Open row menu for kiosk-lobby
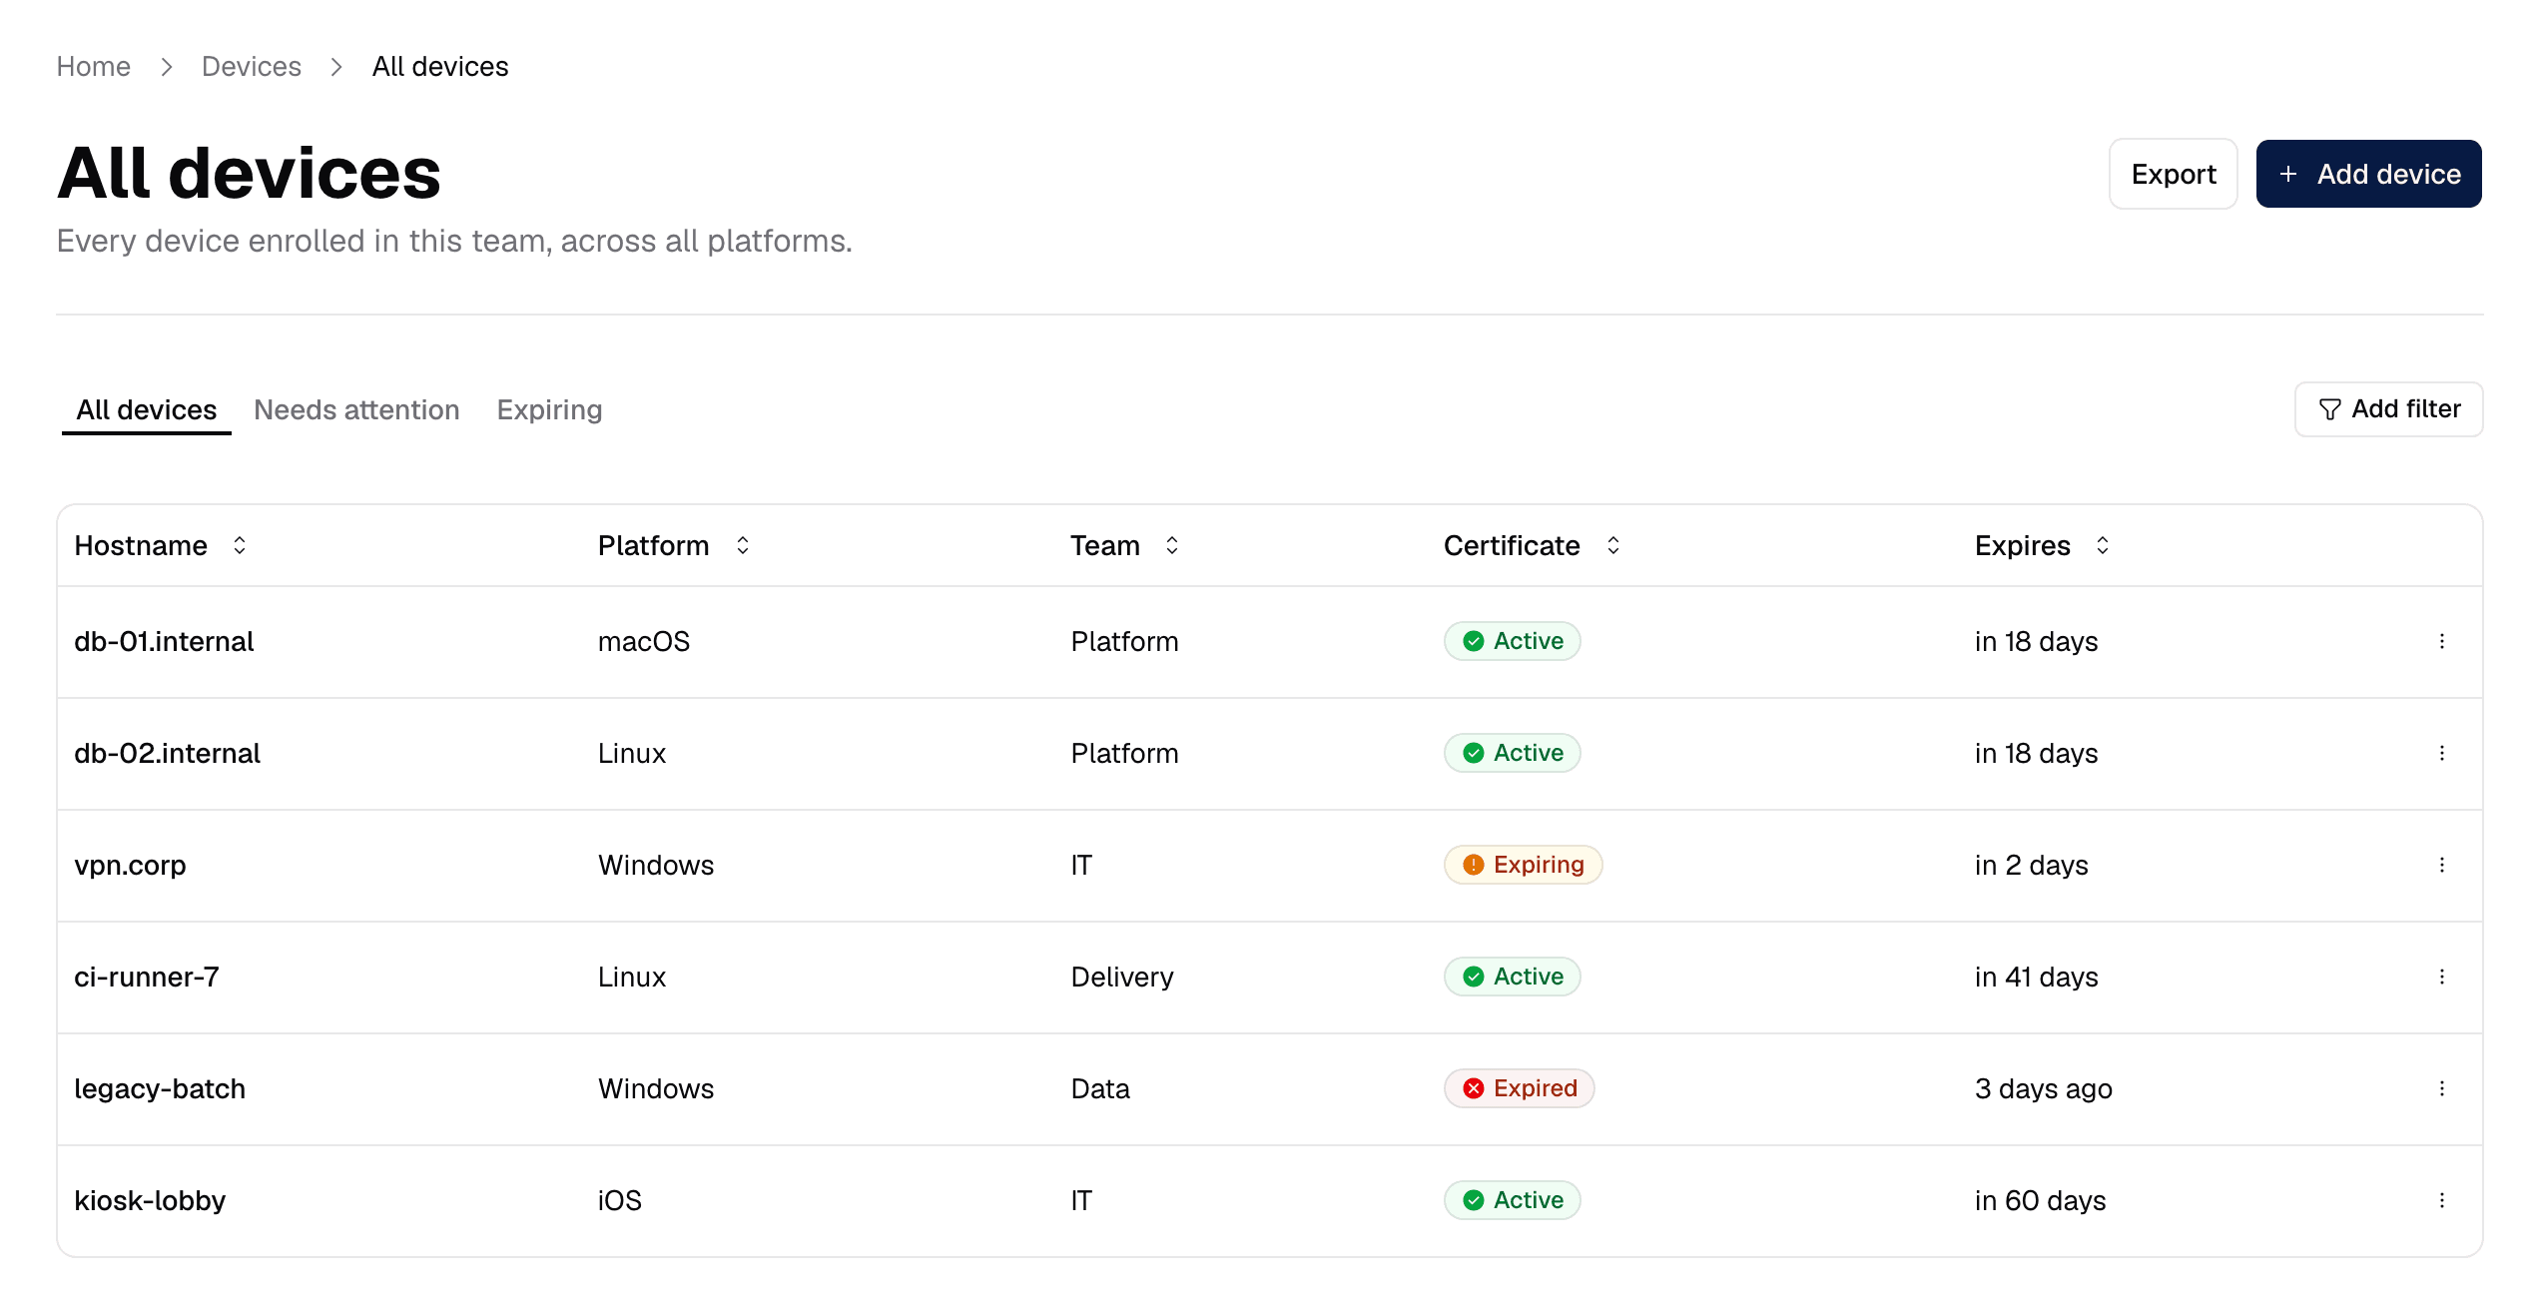 coord(2441,1200)
